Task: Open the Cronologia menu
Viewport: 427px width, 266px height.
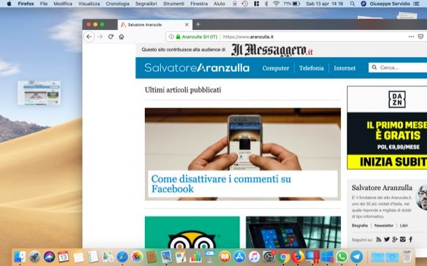Action: pos(118,3)
